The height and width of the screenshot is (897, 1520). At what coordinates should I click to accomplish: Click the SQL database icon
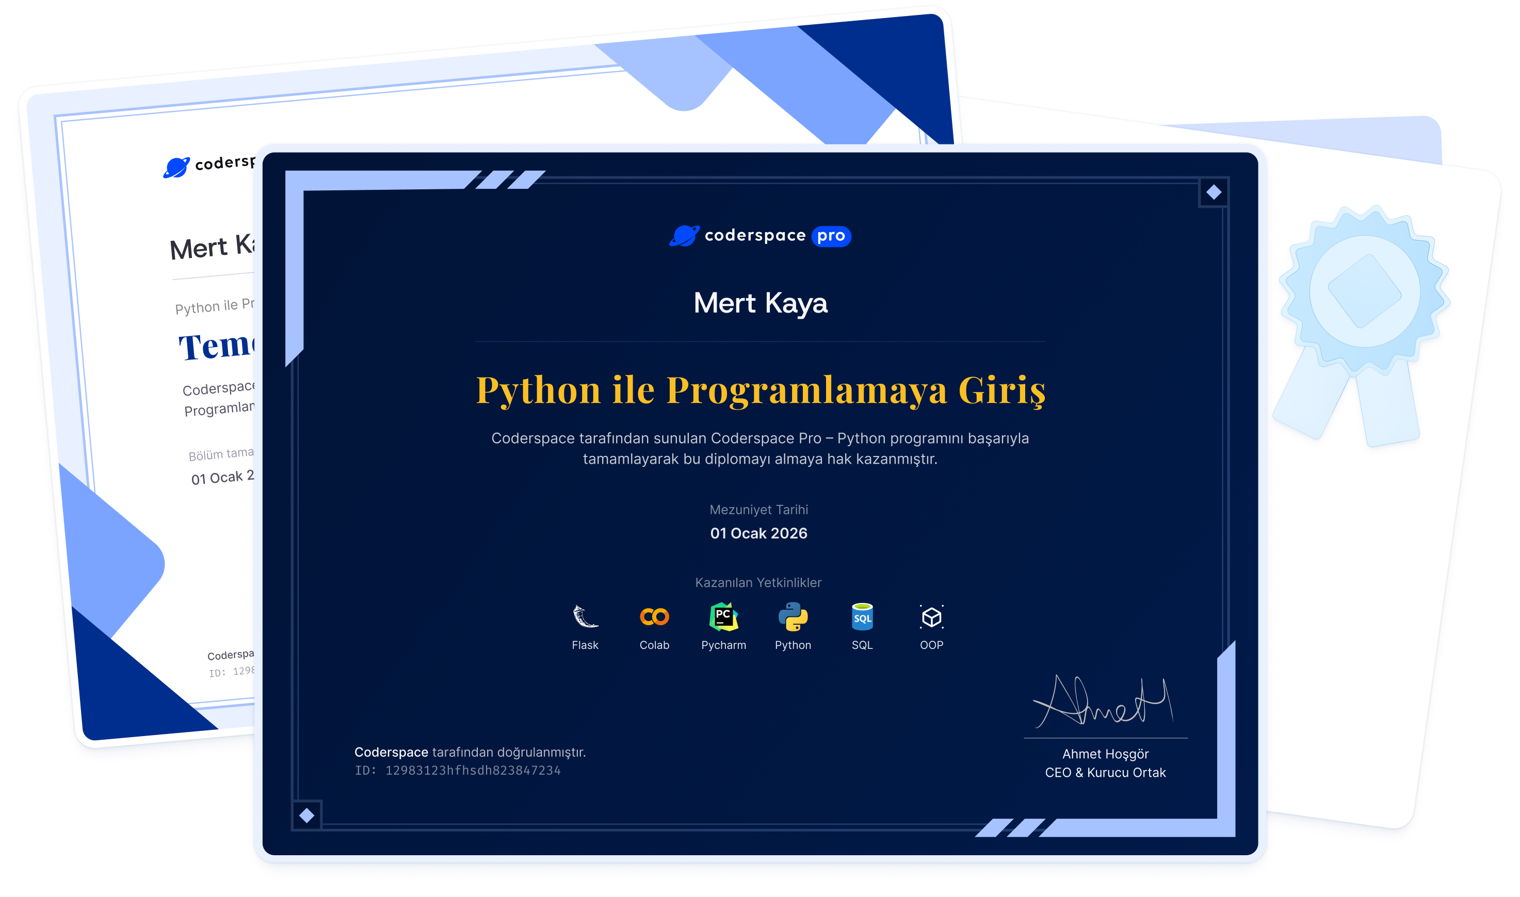862,616
